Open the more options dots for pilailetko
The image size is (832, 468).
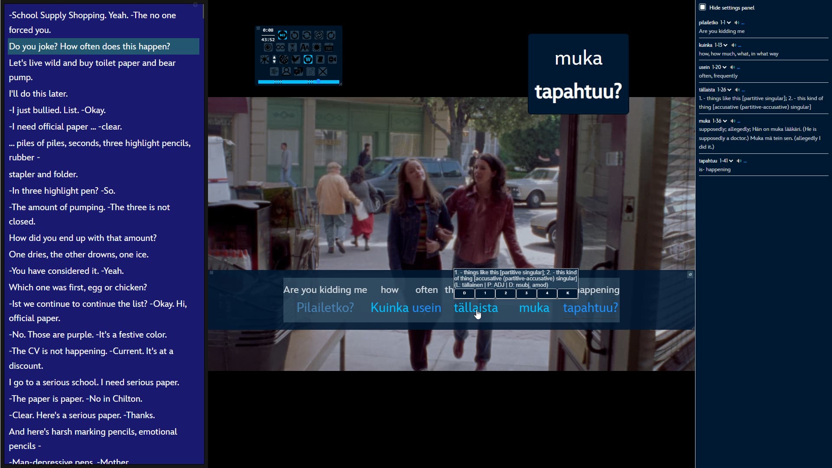pos(743,23)
